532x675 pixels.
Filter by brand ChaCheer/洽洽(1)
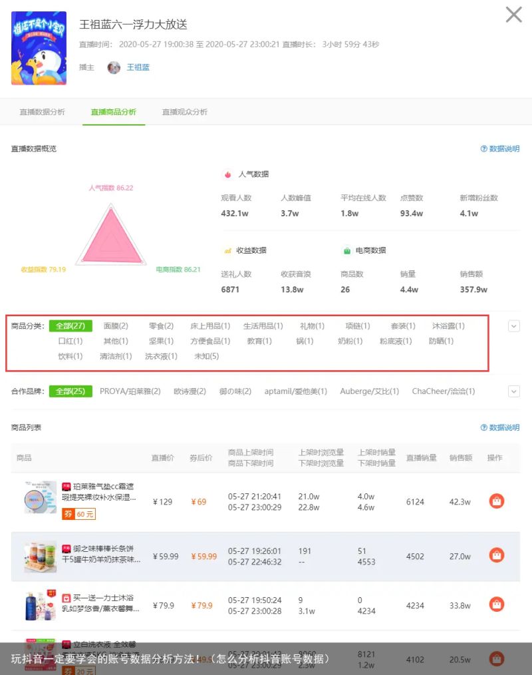click(444, 391)
